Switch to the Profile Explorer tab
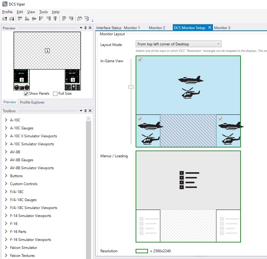 32,102
